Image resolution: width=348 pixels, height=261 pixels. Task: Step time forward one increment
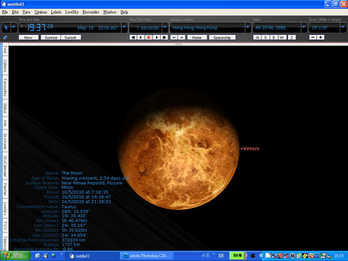[x=164, y=37]
